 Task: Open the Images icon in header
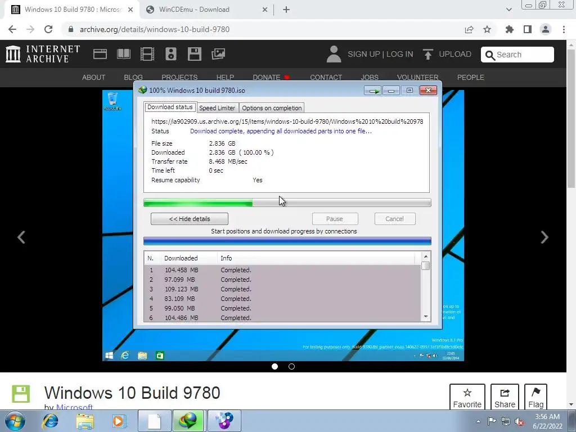[x=218, y=54]
